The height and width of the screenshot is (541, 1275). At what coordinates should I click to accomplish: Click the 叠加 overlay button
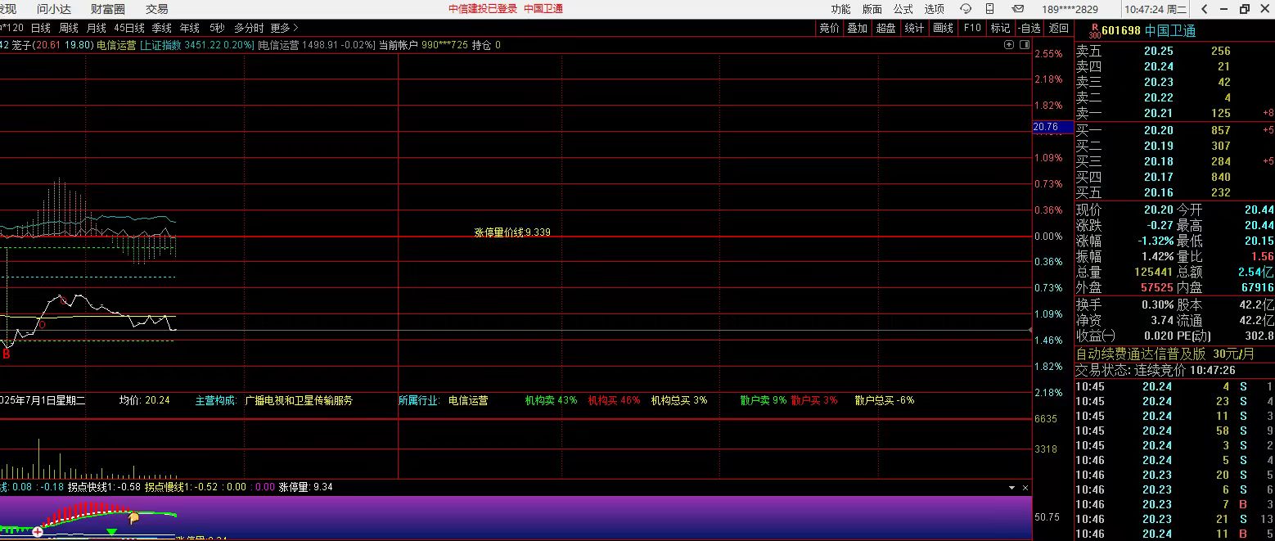[x=857, y=28]
